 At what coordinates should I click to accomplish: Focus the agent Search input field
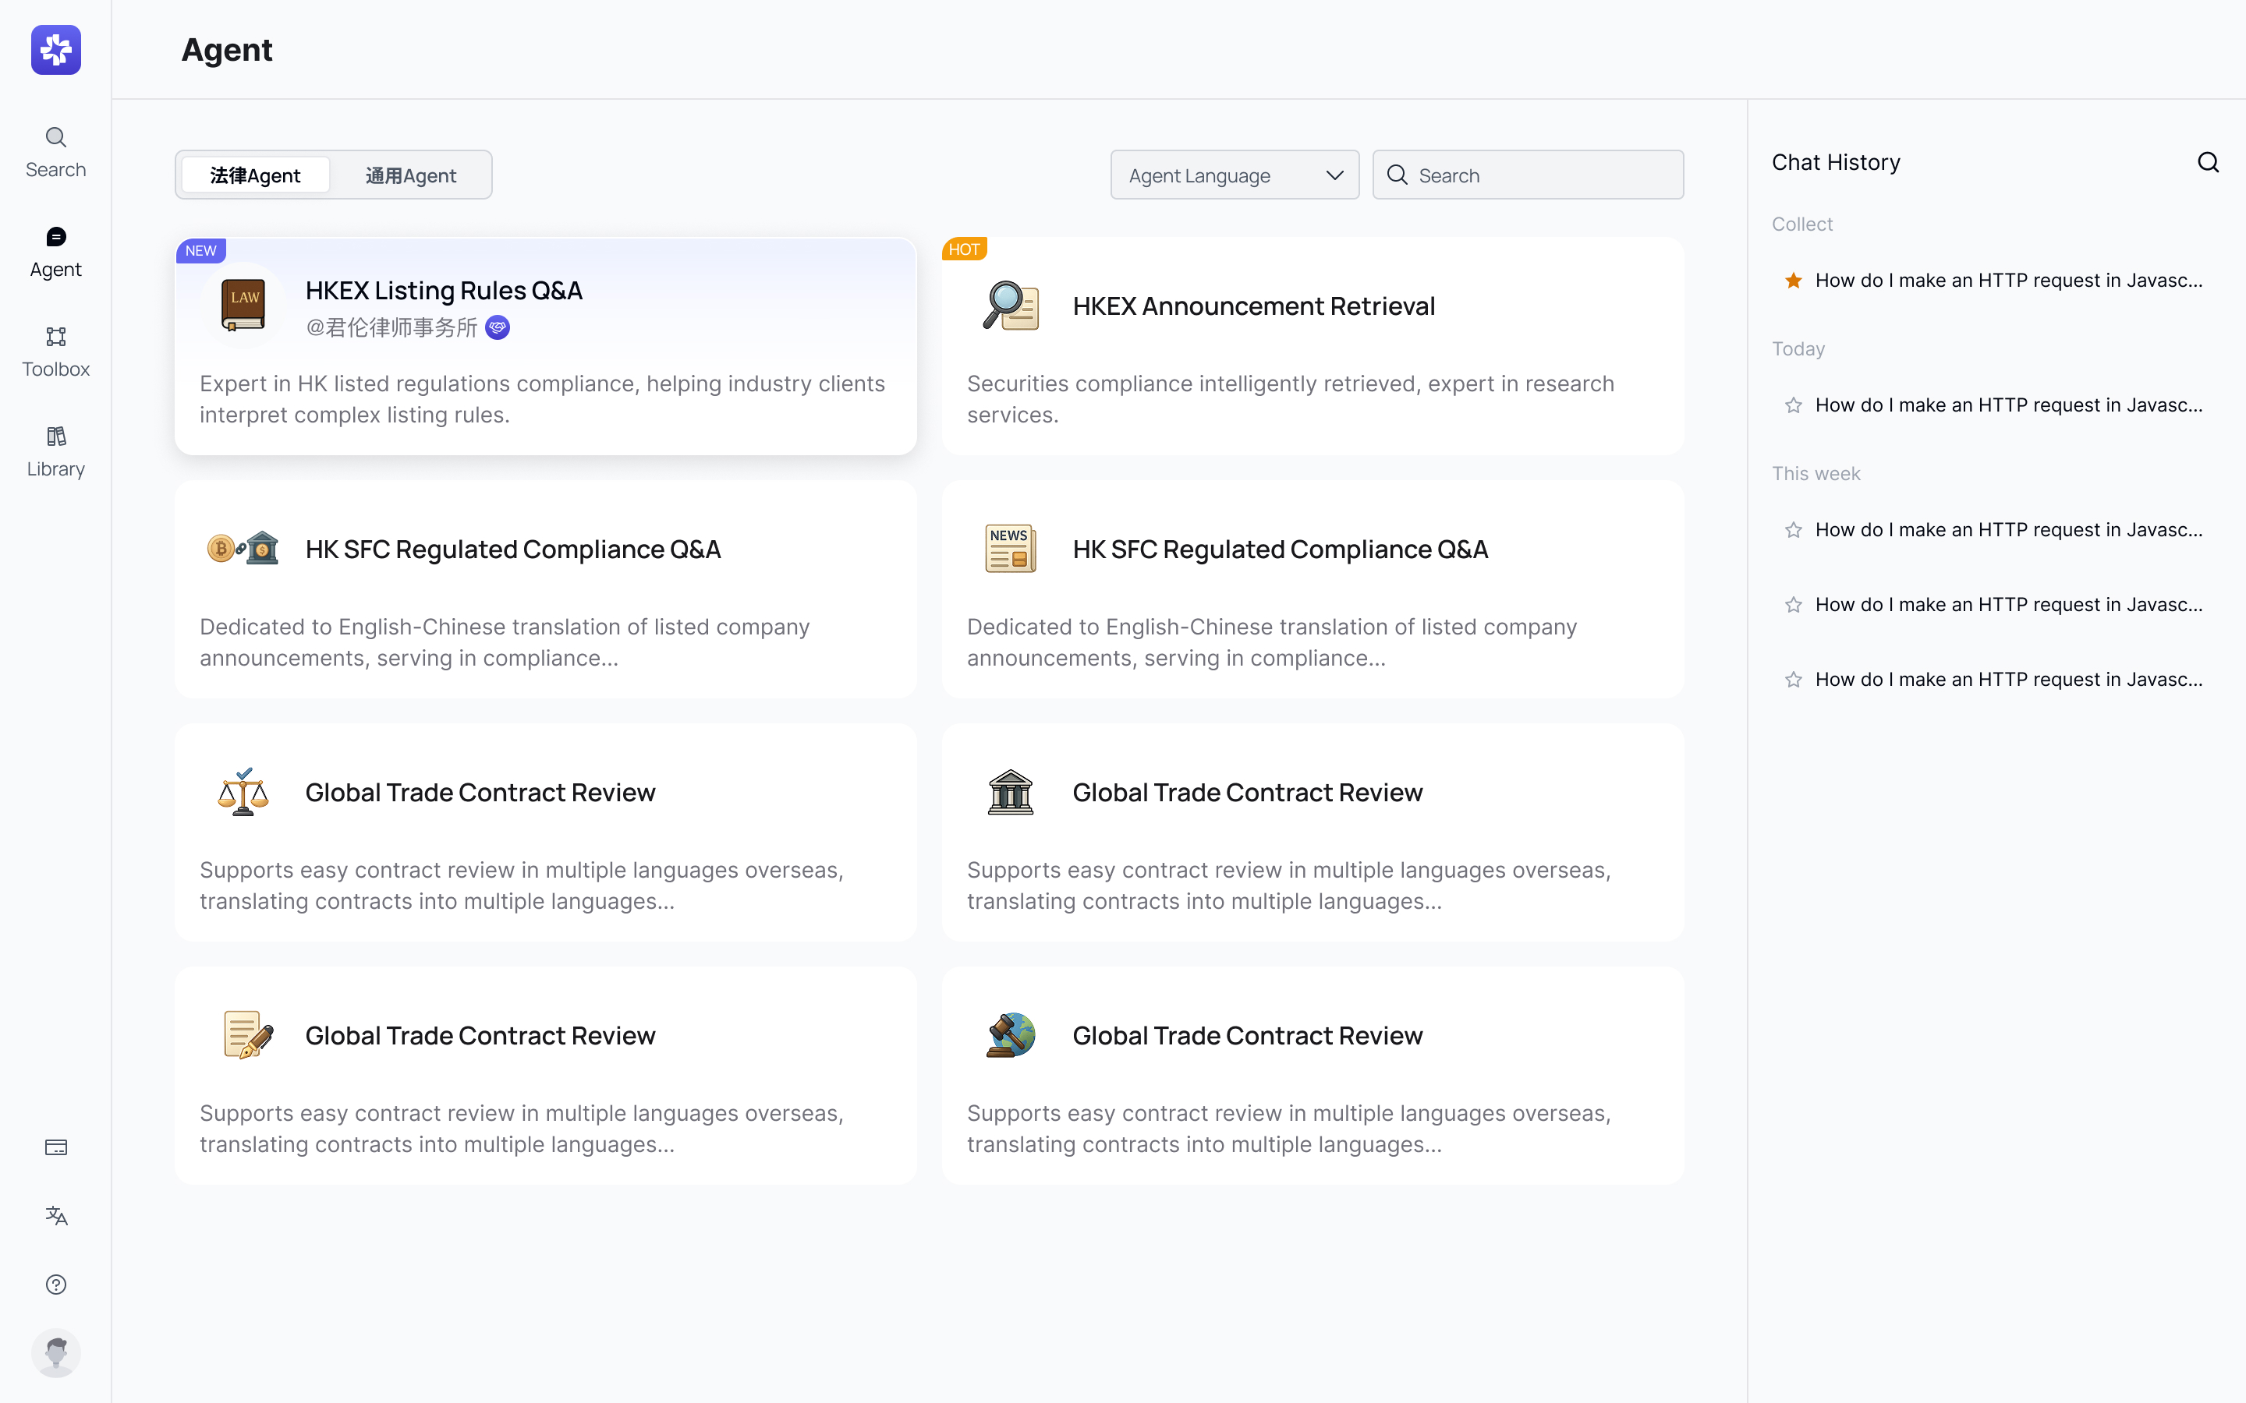(x=1528, y=175)
